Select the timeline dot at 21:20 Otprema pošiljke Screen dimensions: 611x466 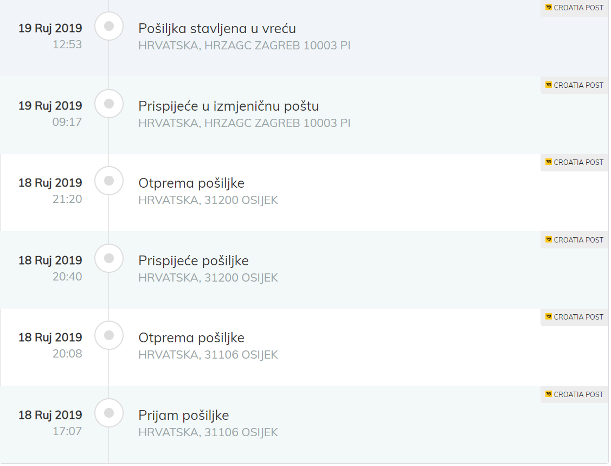coord(109,181)
